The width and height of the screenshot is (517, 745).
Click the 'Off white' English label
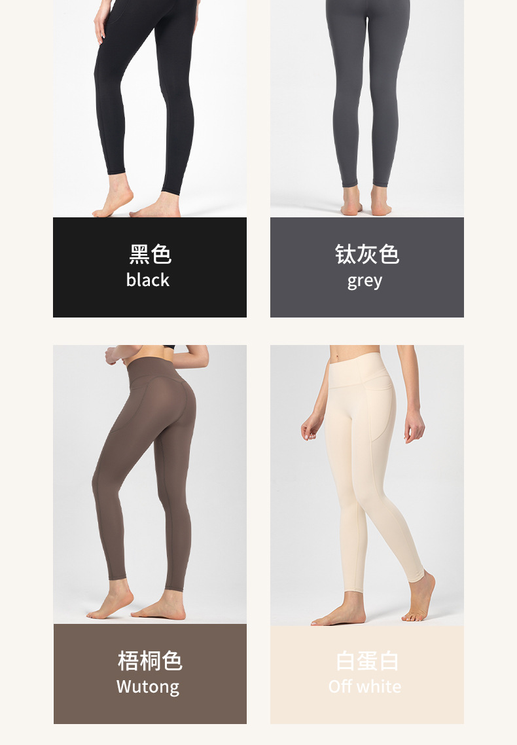click(365, 687)
